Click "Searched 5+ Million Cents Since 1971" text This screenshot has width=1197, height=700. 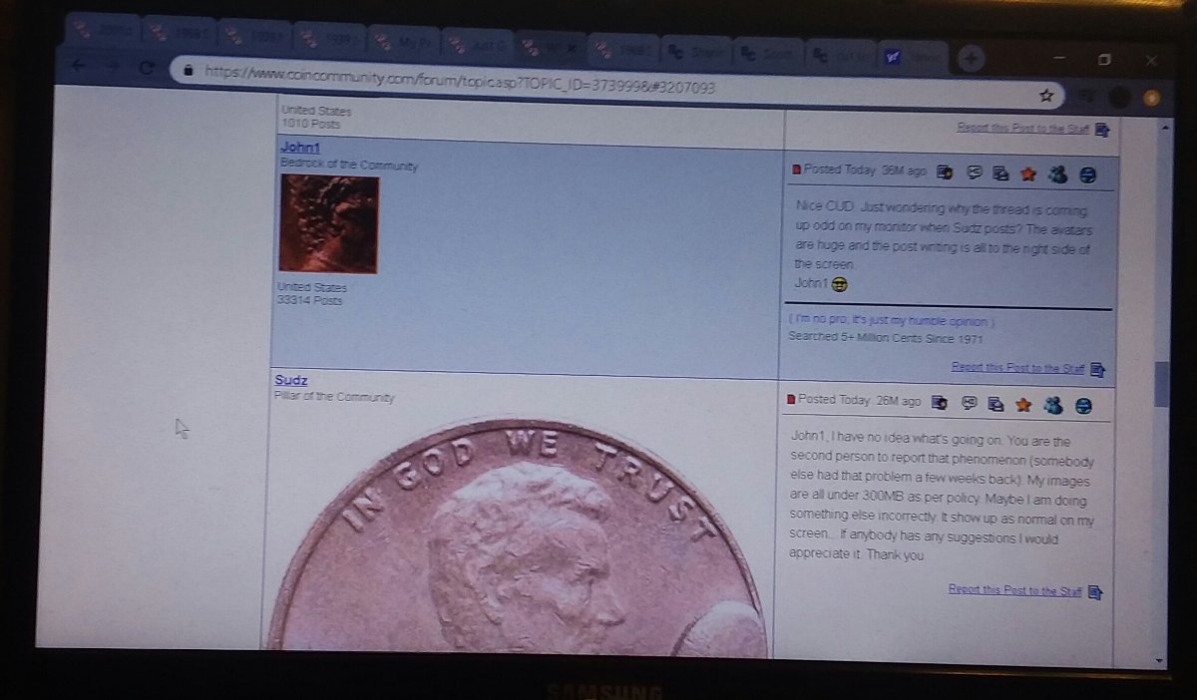click(x=886, y=337)
